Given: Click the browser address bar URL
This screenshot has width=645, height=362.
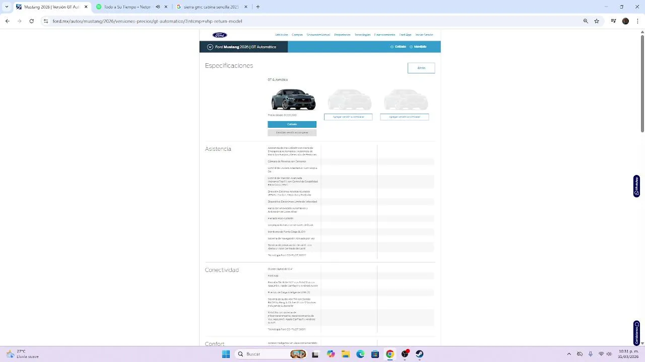Looking at the screenshot, I should click(x=147, y=21).
